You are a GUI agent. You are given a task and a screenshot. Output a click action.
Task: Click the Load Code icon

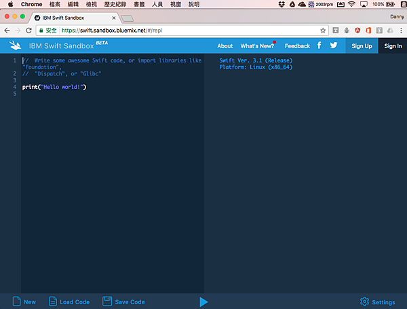[53, 302]
